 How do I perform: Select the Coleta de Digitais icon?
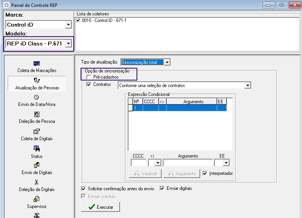pos(37,131)
